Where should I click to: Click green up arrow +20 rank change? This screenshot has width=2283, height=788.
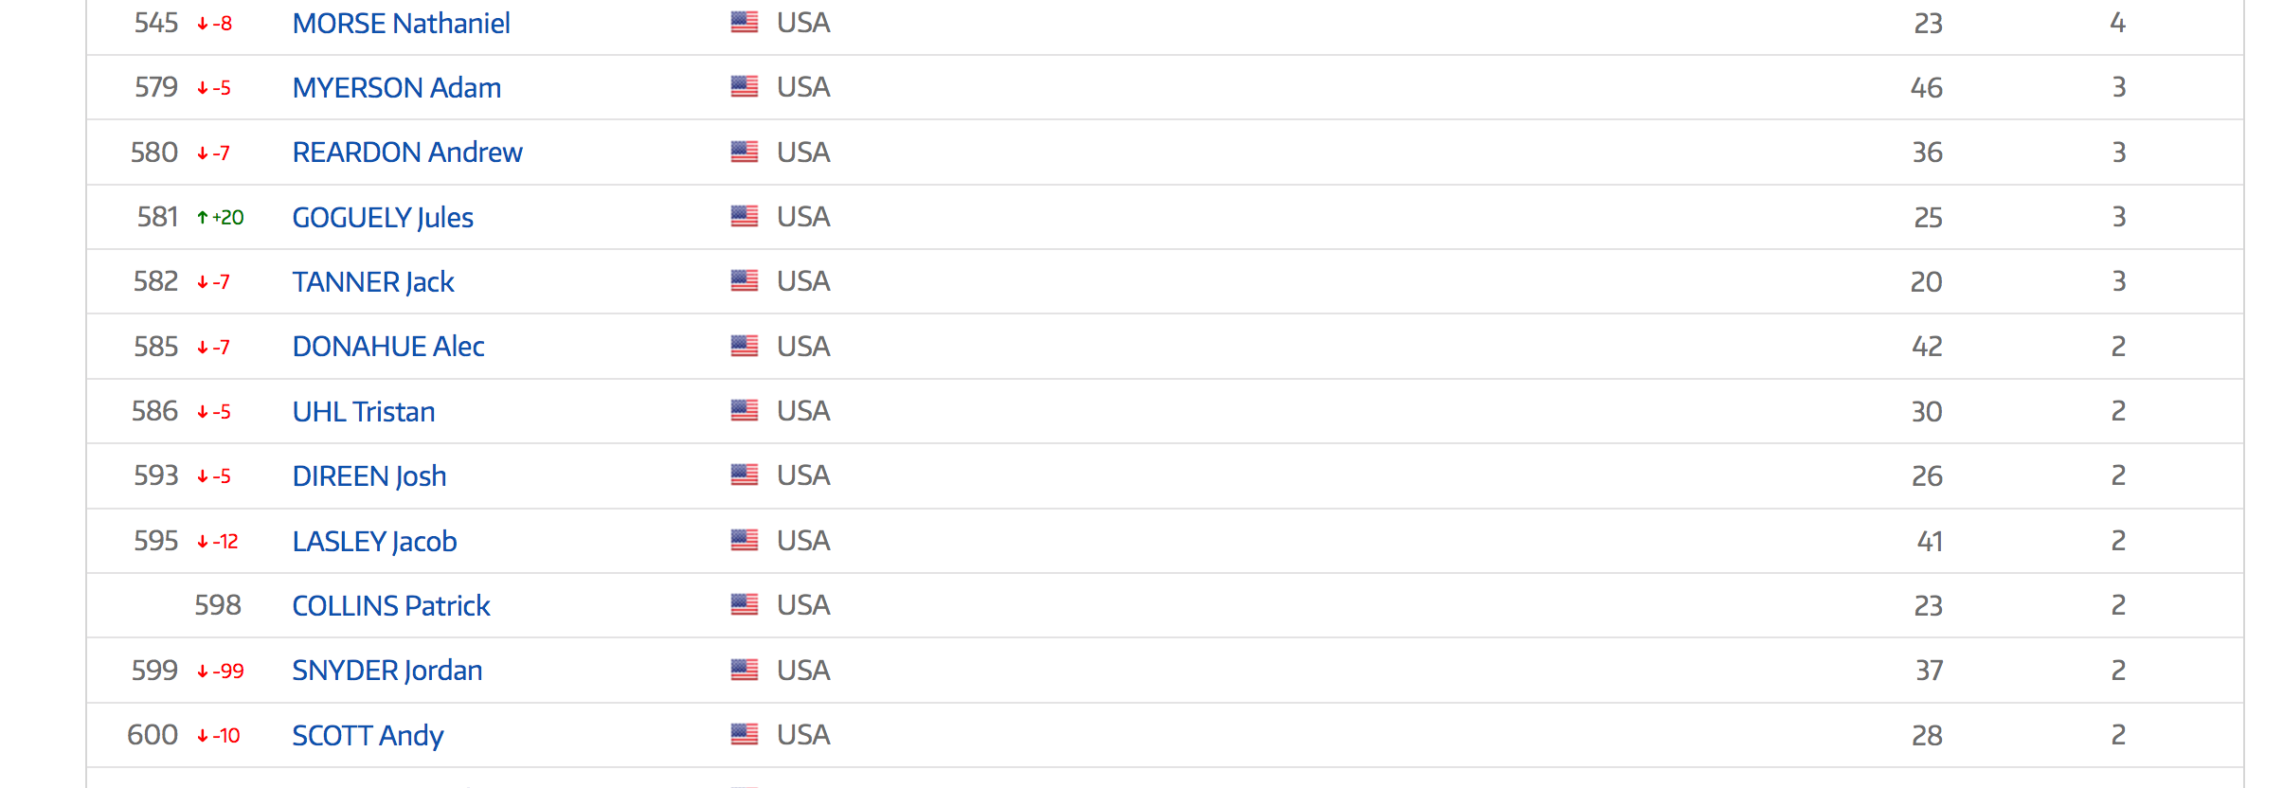pos(221,218)
